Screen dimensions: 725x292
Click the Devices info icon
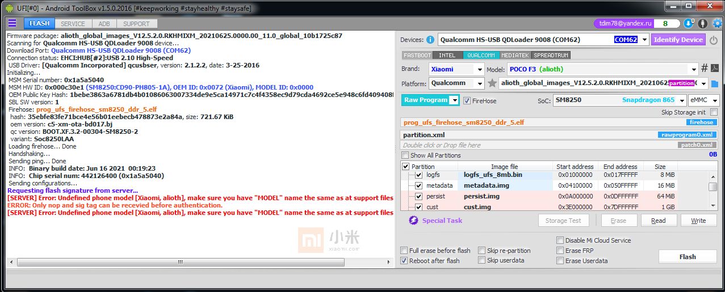(x=430, y=40)
